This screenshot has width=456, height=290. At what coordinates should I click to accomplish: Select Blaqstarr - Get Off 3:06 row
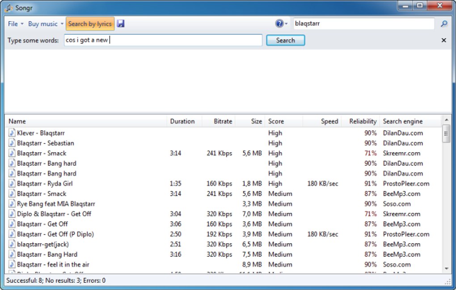(x=224, y=224)
